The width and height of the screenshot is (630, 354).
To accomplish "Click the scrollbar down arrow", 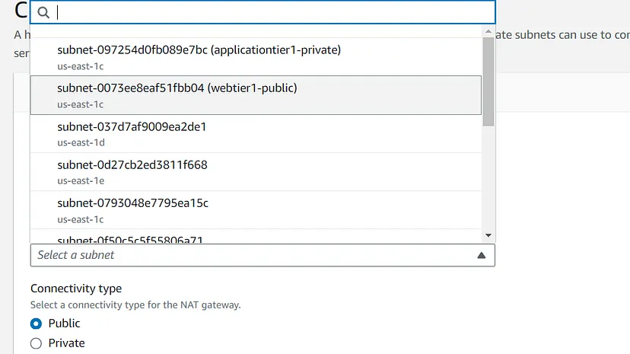I will tap(488, 236).
